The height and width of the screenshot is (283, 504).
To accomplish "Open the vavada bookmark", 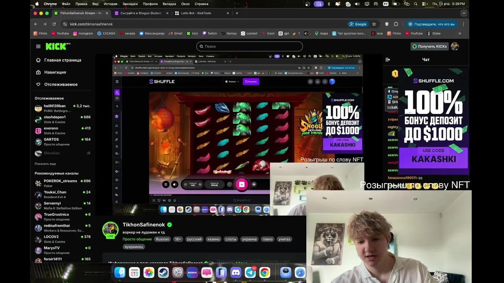I will (127, 33).
